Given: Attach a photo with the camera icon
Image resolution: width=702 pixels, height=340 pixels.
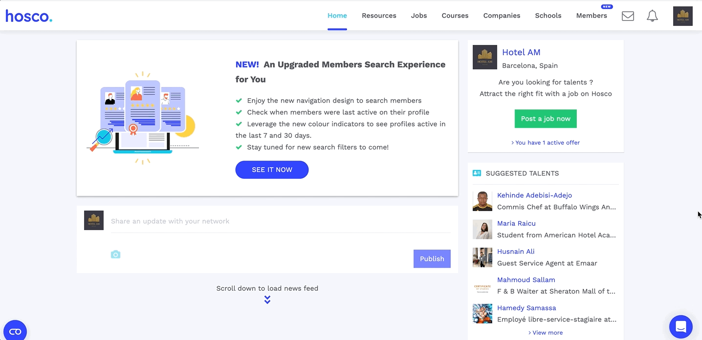Looking at the screenshot, I should pos(115,255).
